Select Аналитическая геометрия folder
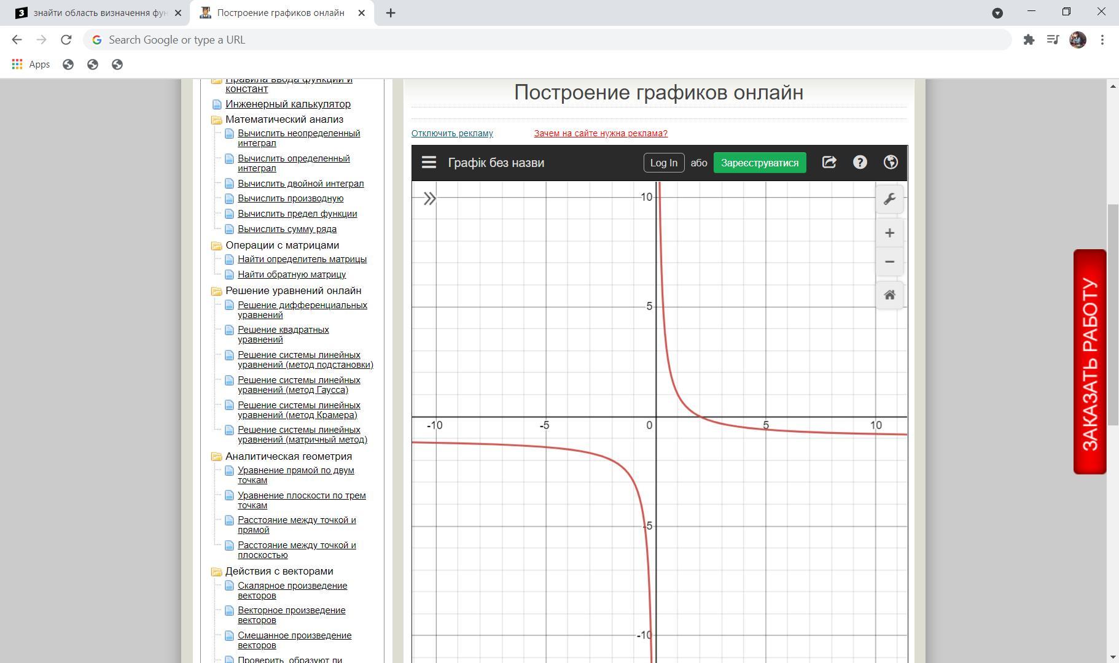Viewport: 1119px width, 663px height. (289, 457)
